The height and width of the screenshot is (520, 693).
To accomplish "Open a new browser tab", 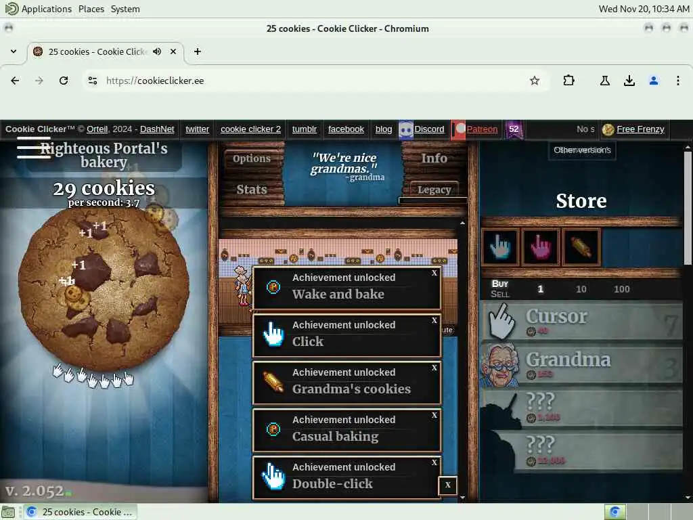I will tap(198, 51).
